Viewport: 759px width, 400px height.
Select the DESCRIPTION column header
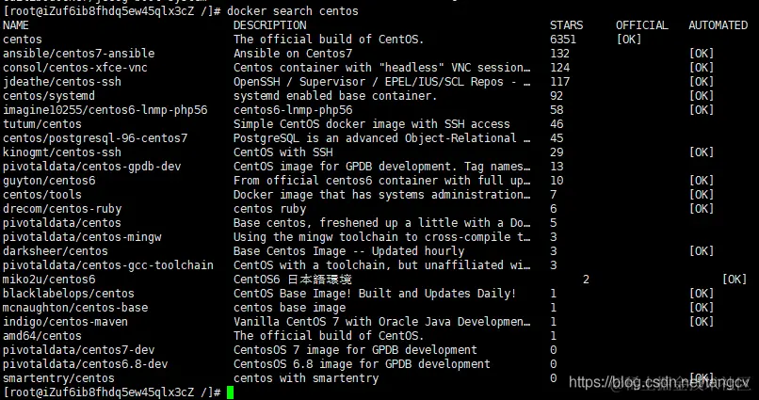point(269,25)
